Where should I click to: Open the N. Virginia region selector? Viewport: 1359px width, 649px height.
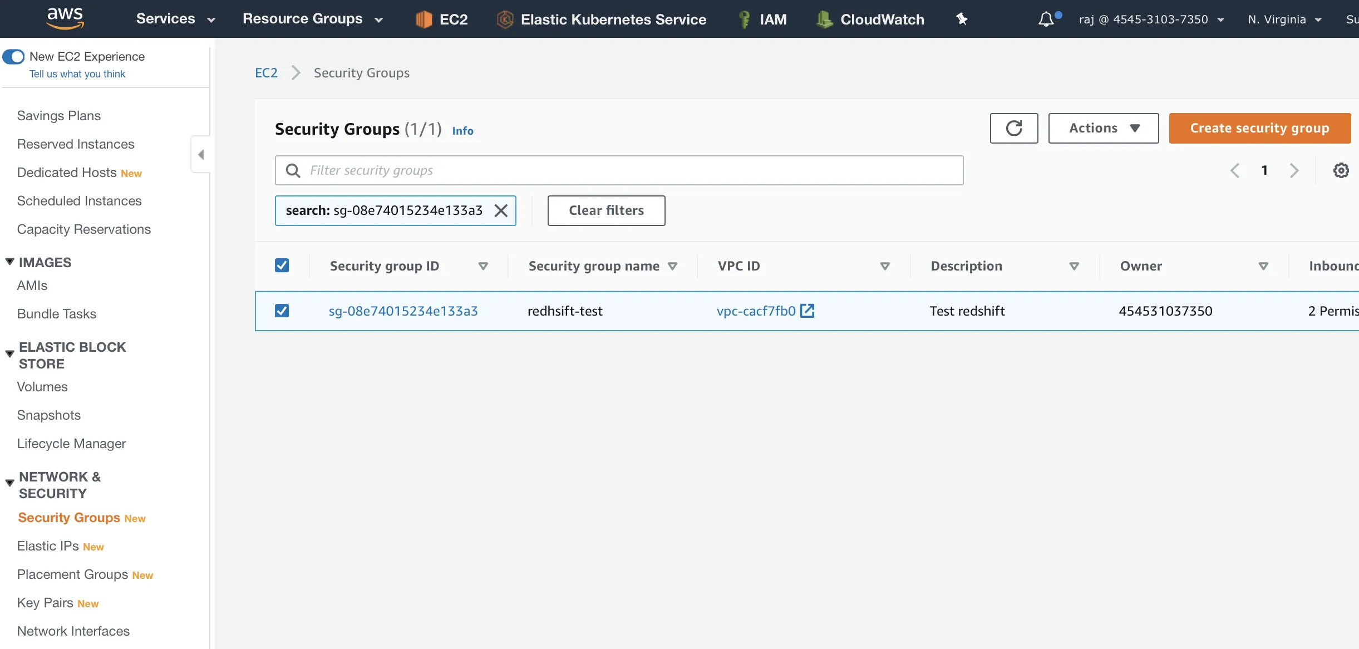1284,19
